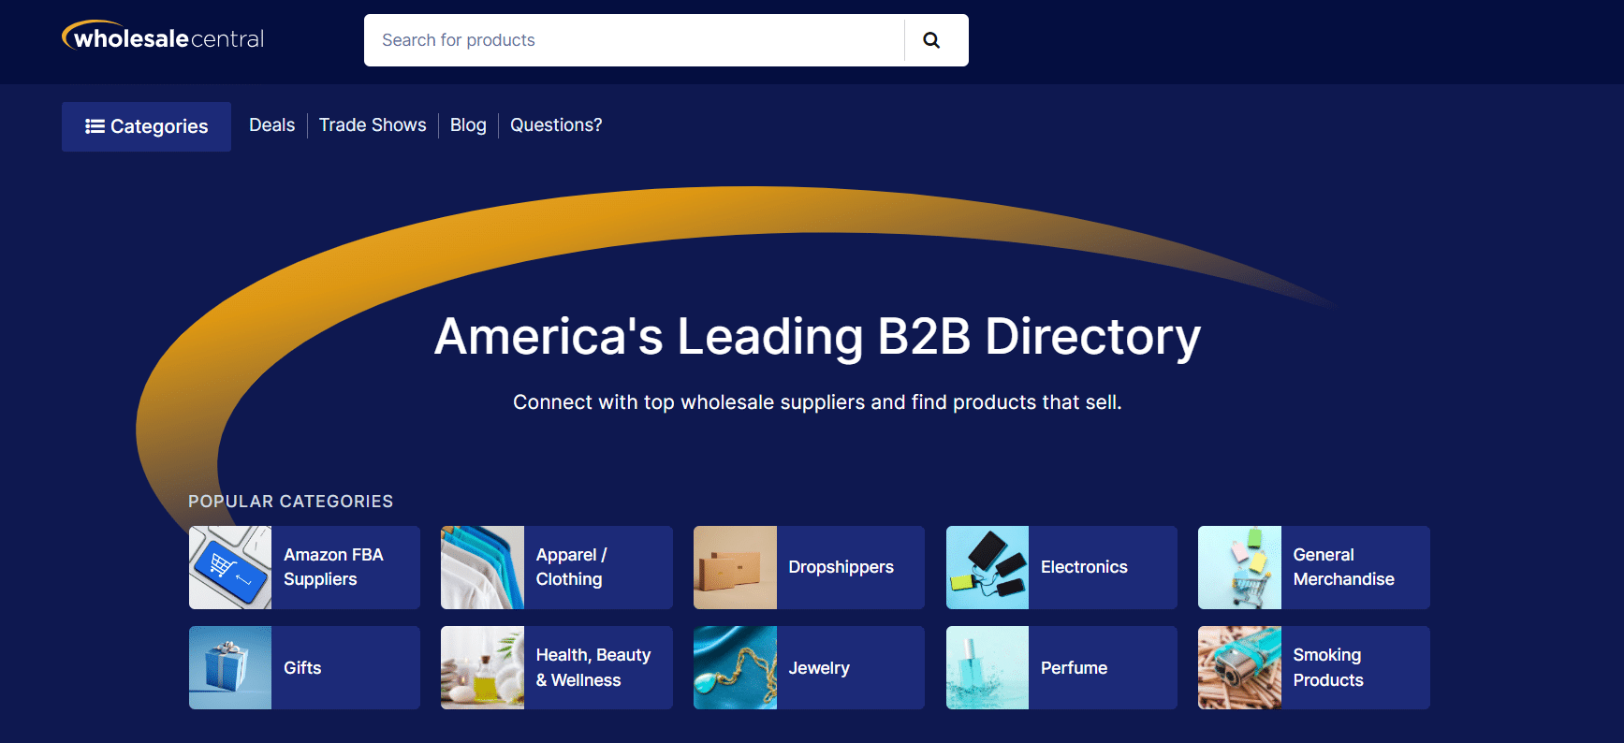Screen dimensions: 1624x743
Task: Click the Dropshippers cardboard box image
Action: coord(735,567)
